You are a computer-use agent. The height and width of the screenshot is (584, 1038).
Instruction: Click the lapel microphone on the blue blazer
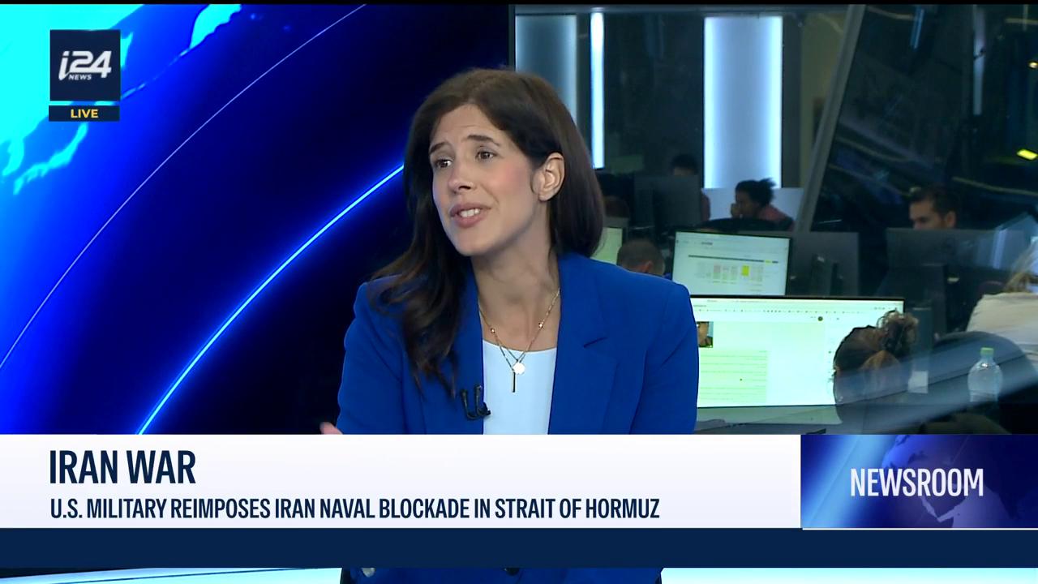(x=474, y=401)
